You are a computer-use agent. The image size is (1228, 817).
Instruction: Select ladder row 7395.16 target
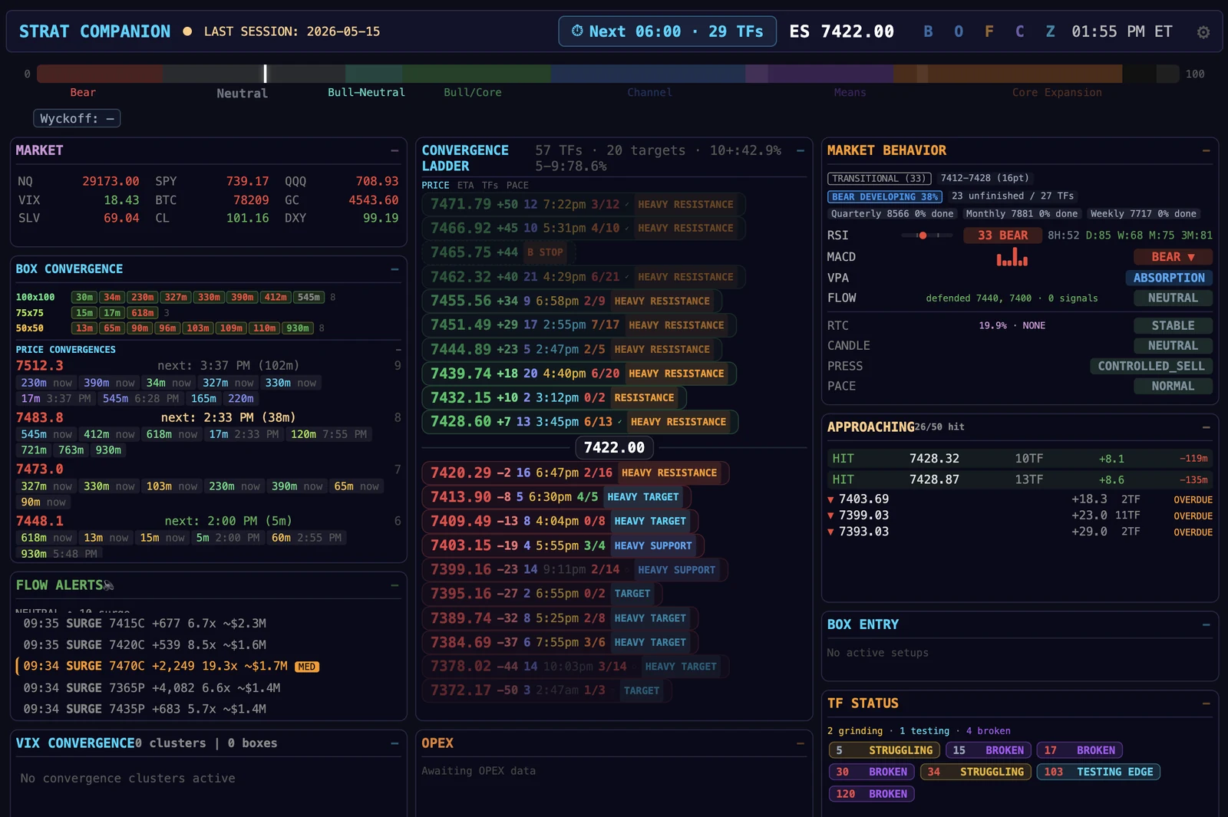point(542,594)
